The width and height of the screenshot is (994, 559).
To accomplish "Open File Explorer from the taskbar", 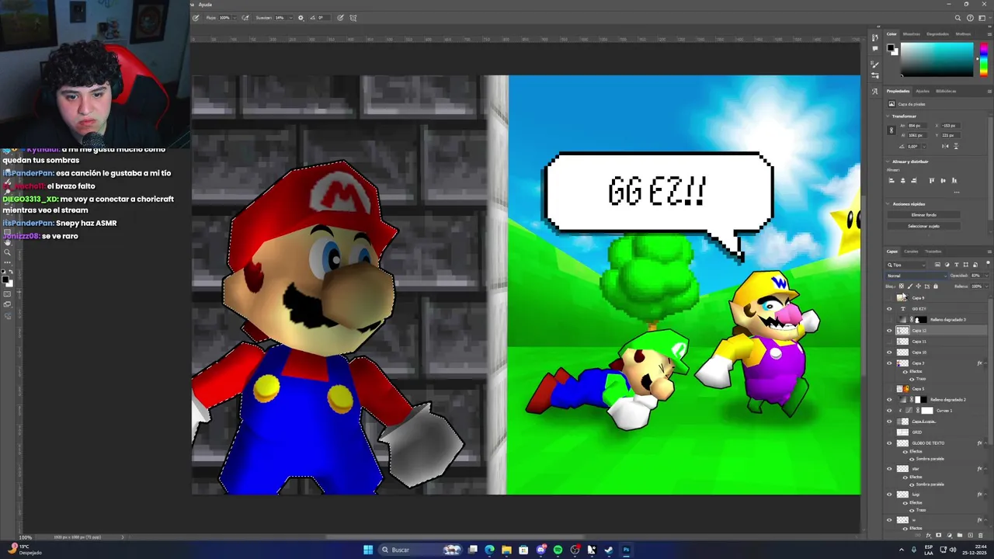I will click(x=506, y=550).
